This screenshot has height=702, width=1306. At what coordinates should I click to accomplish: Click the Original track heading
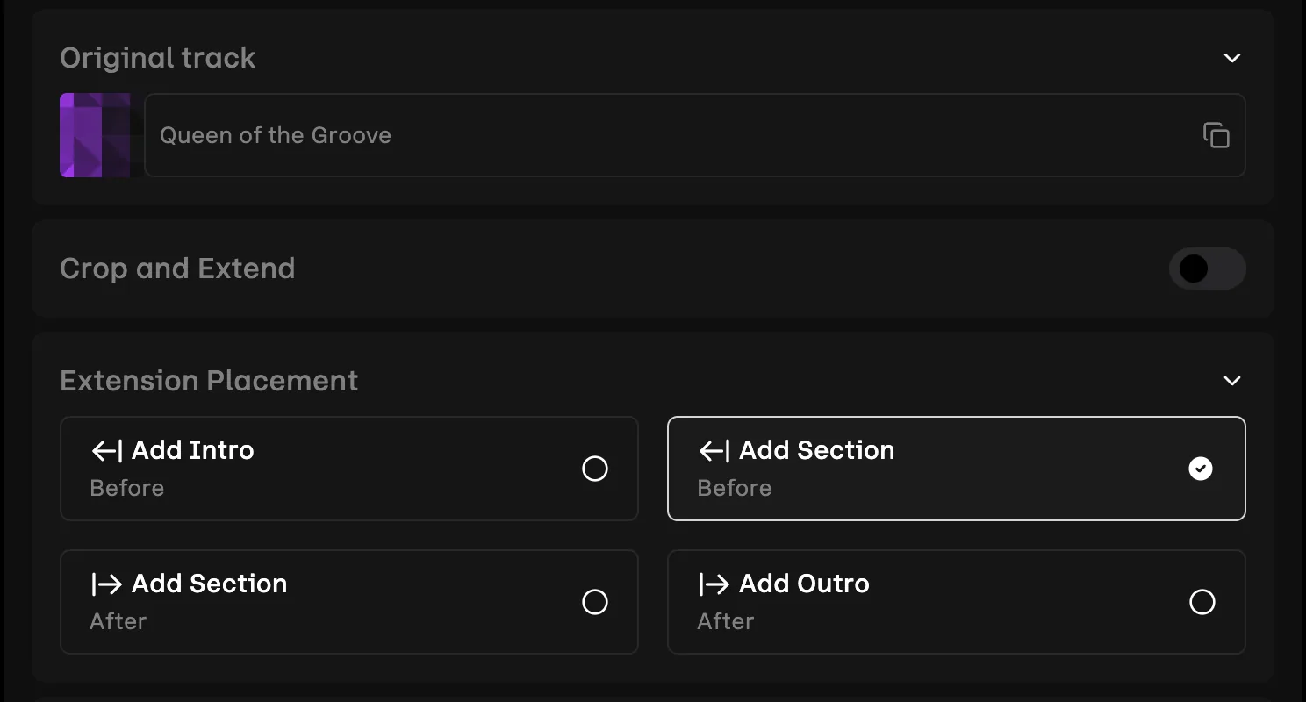pyautogui.click(x=158, y=58)
